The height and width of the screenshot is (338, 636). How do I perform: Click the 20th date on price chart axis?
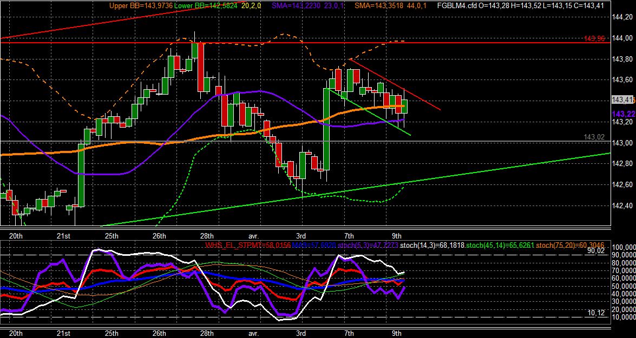coord(15,236)
